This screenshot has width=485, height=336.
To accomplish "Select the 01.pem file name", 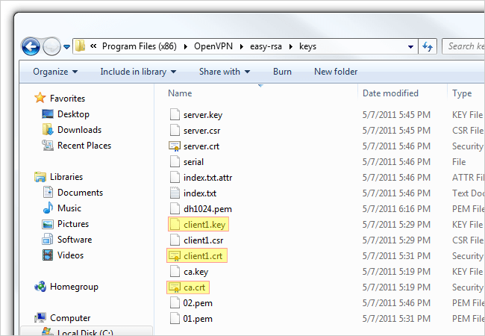I will pos(198,319).
